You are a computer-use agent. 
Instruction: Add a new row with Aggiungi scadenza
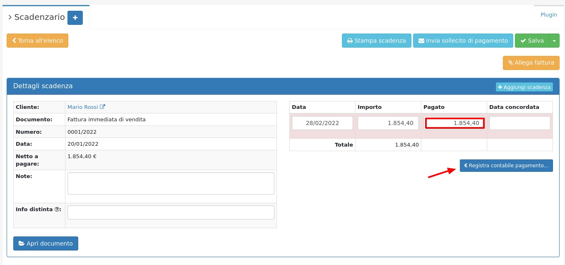[524, 87]
